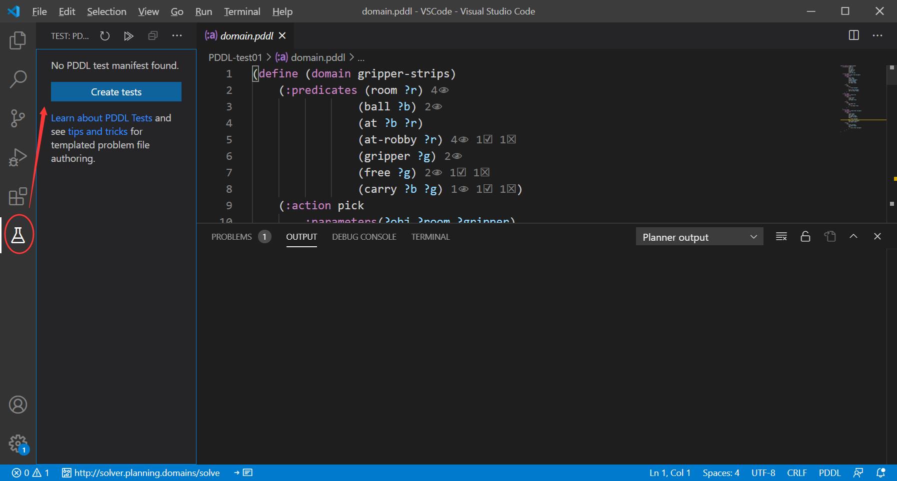Switch to the OUTPUT tab
This screenshot has width=897, height=481.
[x=301, y=237]
